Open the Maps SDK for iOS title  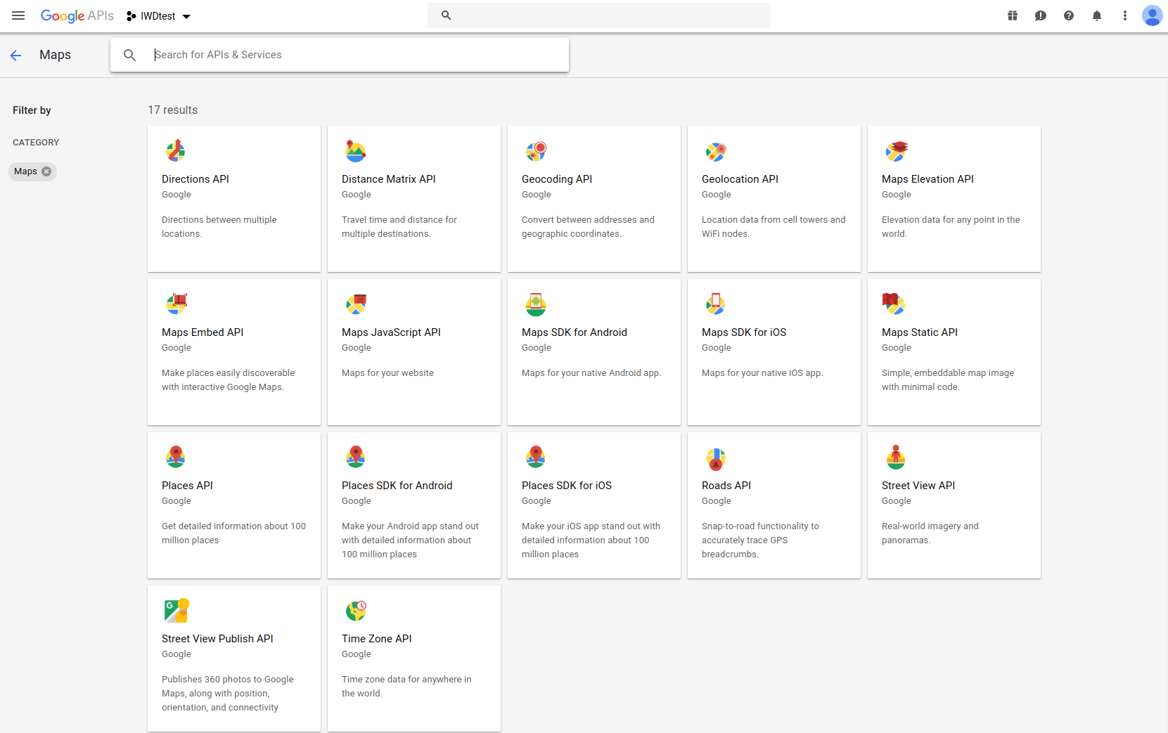[744, 332]
